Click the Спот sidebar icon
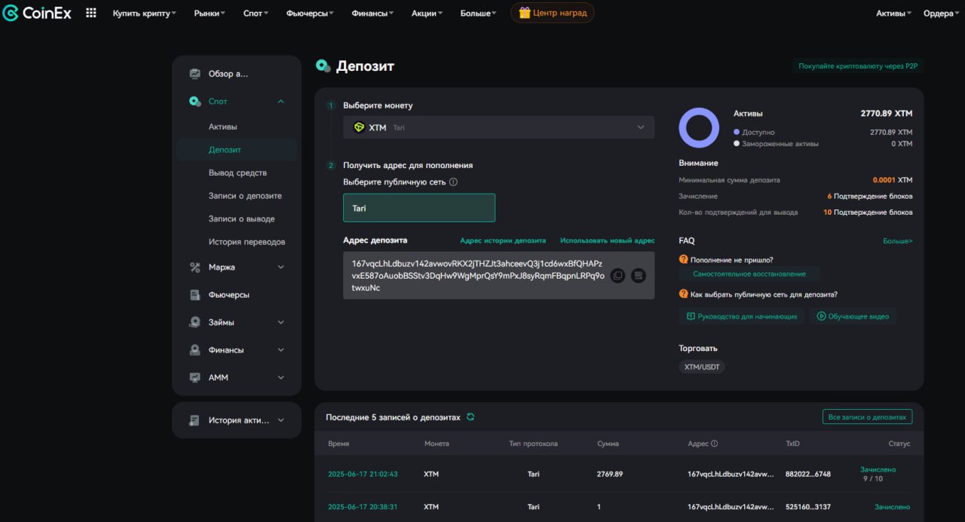Viewport: 965px width, 522px height. click(195, 101)
